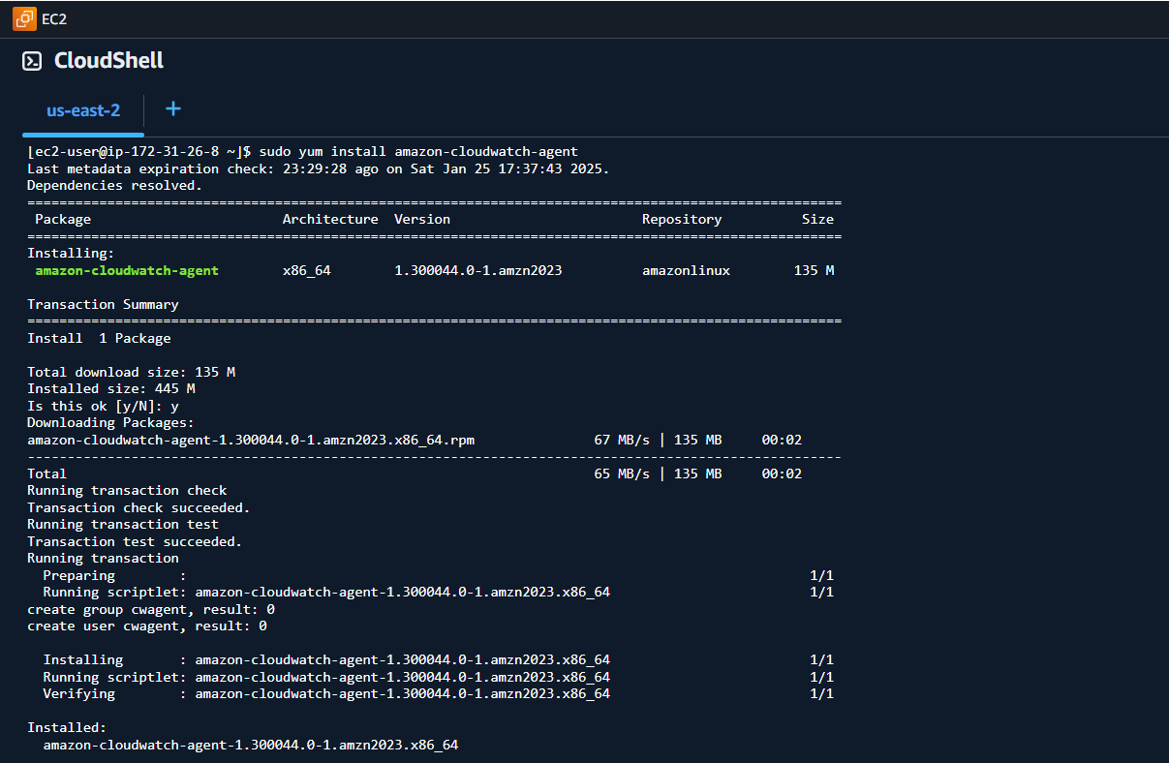Click the Transaction Summary heading
This screenshot has height=763, width=1169.
click(103, 304)
